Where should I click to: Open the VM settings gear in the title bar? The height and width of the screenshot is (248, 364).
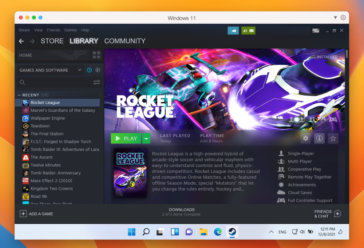[x=343, y=17]
